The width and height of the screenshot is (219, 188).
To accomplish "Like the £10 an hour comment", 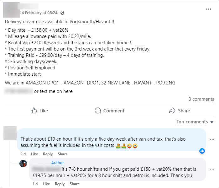I will [34, 154].
